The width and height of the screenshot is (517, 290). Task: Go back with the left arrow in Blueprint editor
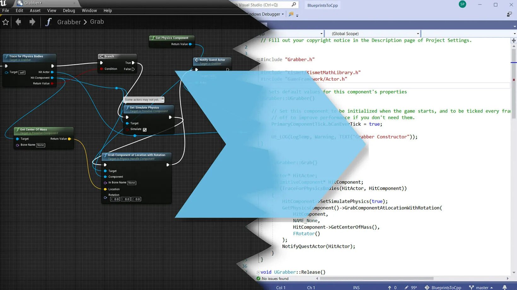pos(18,22)
